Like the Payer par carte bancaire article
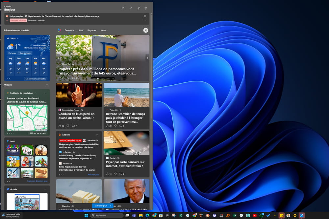329x219 pixels. coord(108,174)
